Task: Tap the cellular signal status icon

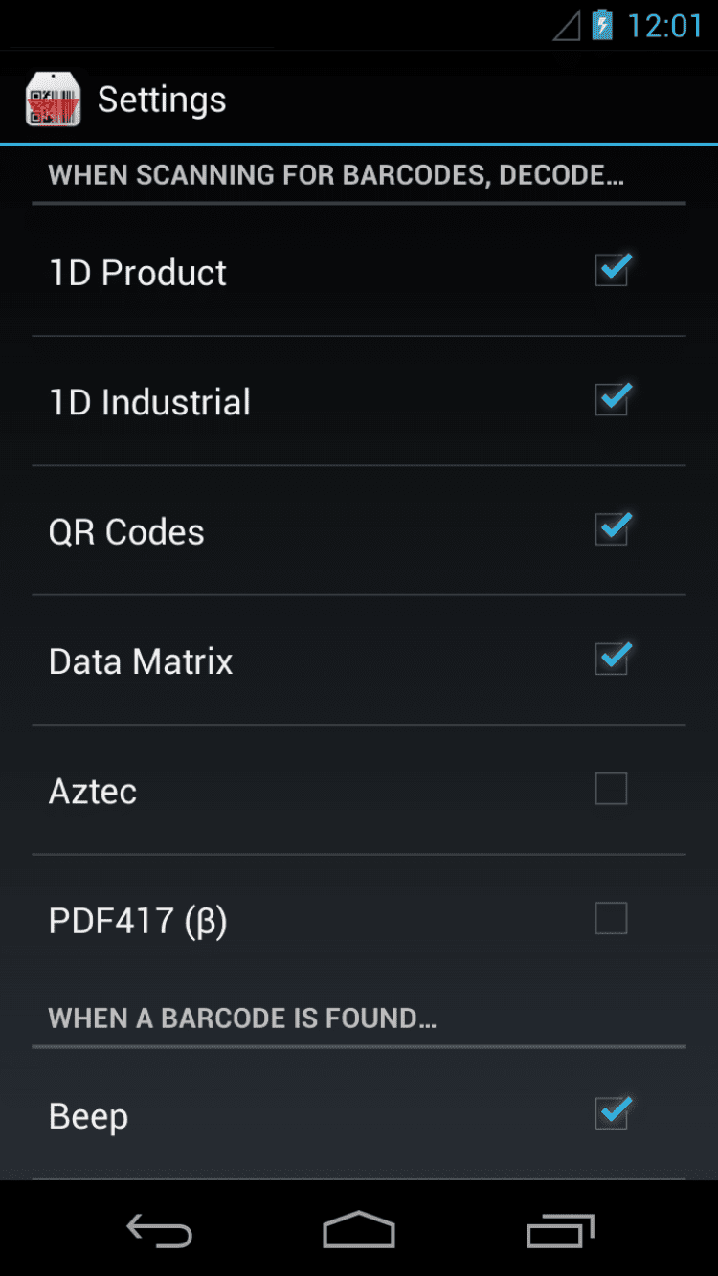Action: (x=567, y=26)
